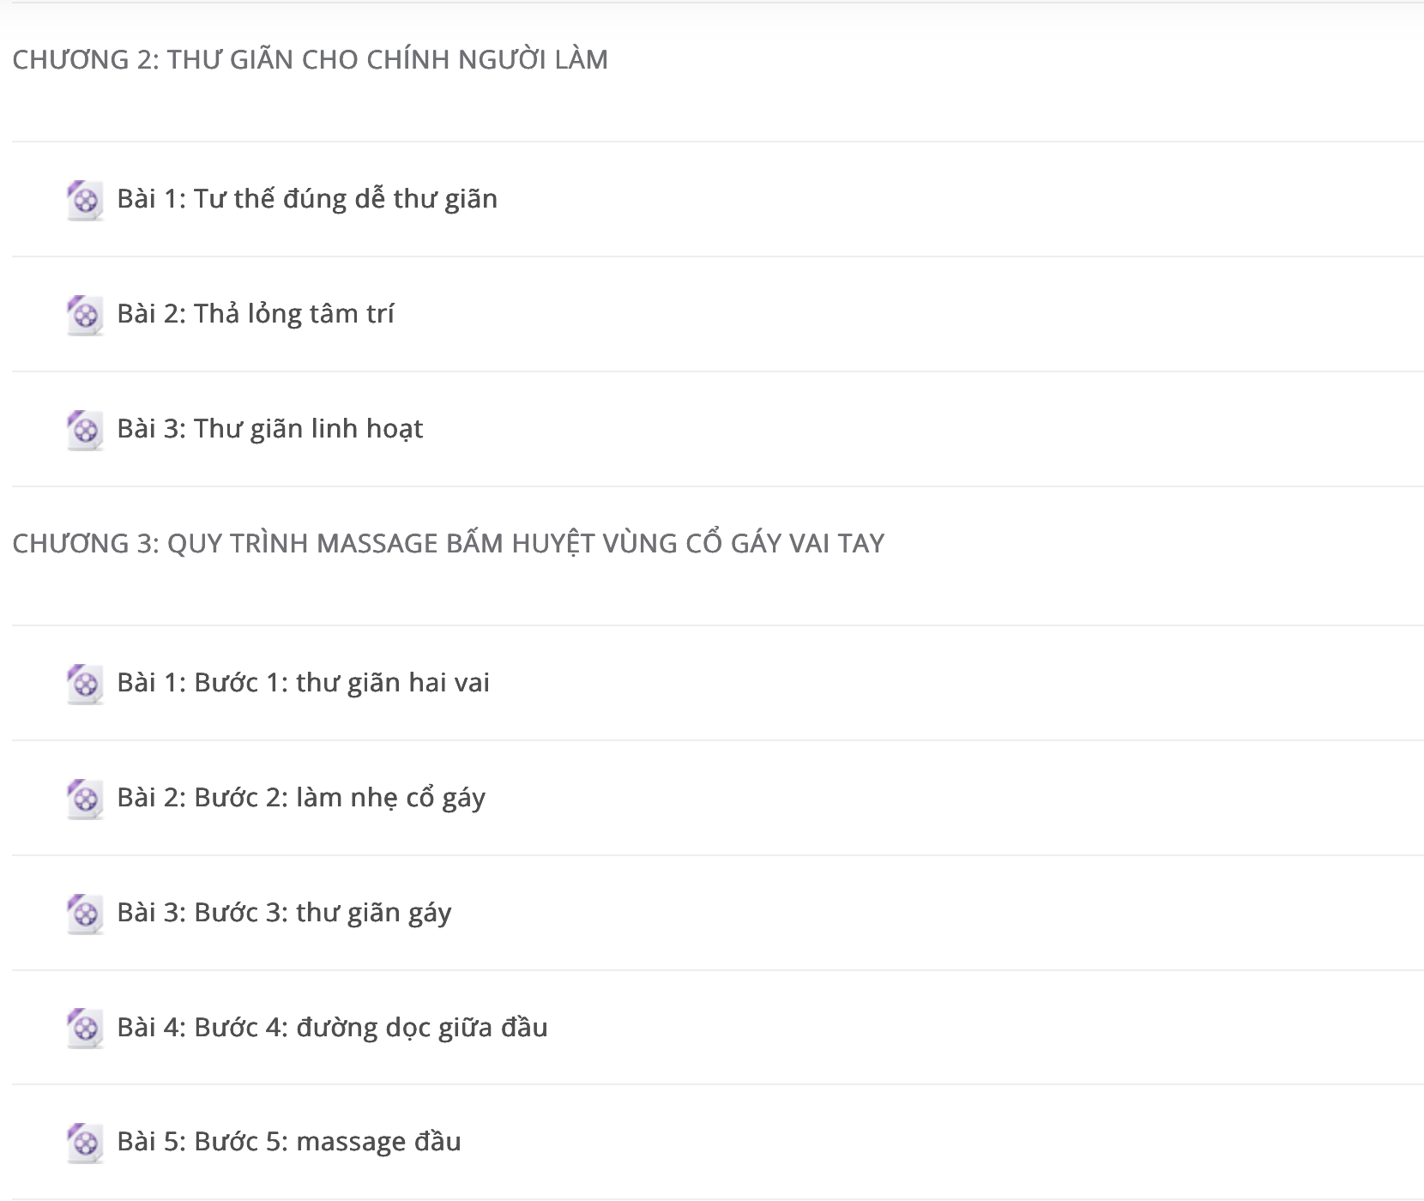
Task: Select video icon for 'Thư giãn linh hoạt'
Action: 85,430
